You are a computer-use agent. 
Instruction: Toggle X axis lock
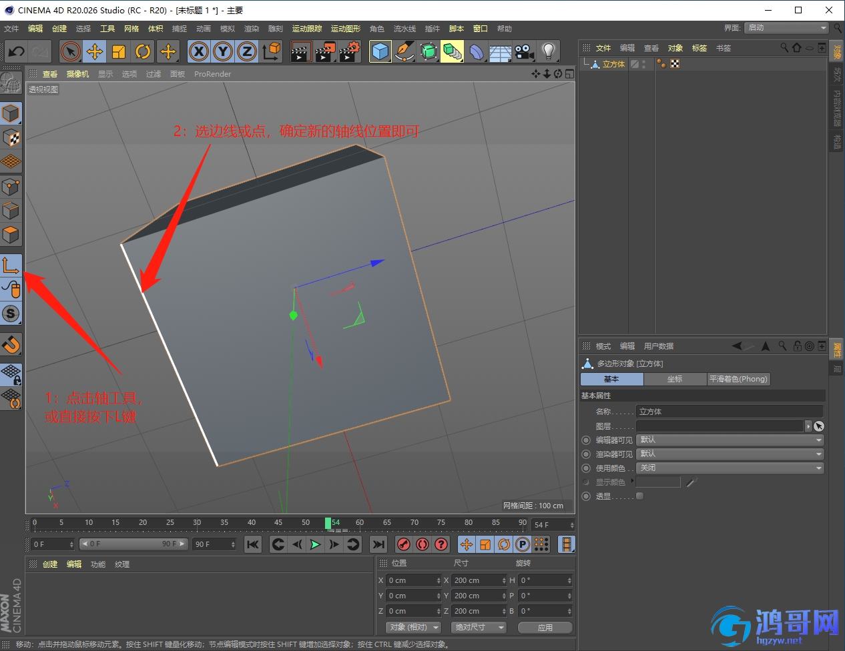click(198, 51)
